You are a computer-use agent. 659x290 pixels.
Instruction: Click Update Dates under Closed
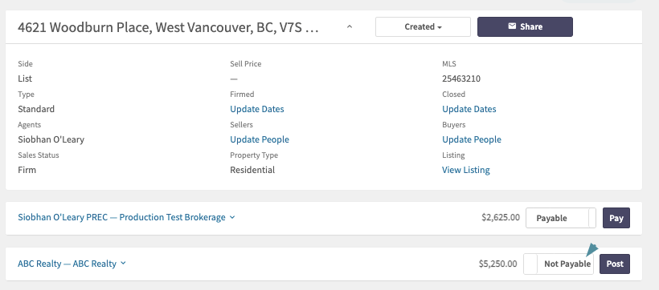click(469, 109)
